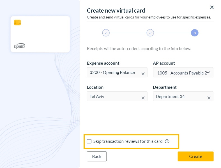The width and height of the screenshot is (221, 168).
Task: Click the virtual card preview thumbnail
Action: 40,34
